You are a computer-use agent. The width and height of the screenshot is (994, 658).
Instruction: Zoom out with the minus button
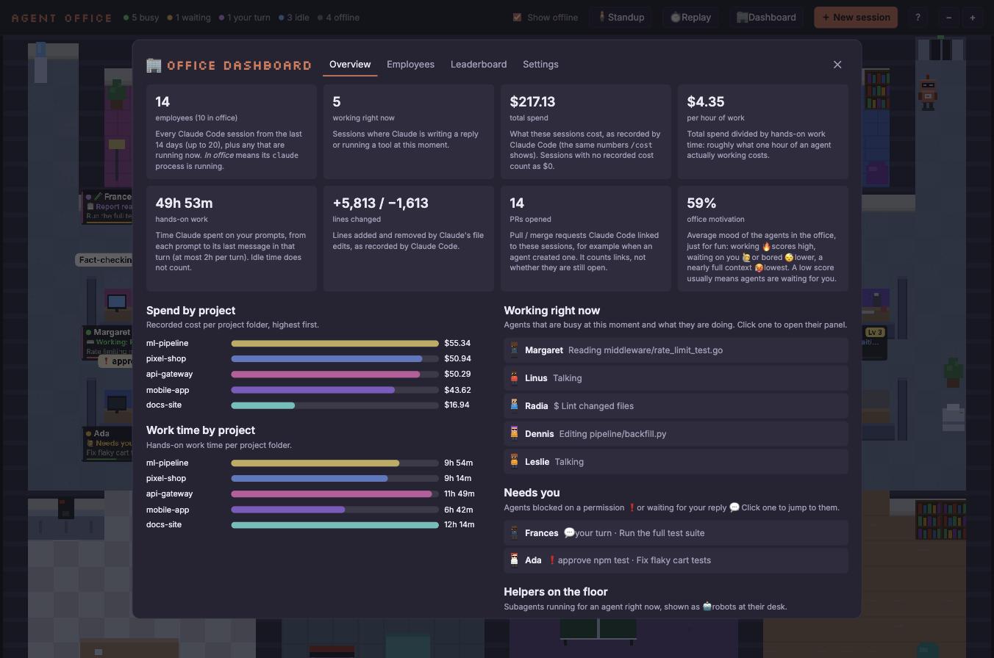click(x=949, y=18)
